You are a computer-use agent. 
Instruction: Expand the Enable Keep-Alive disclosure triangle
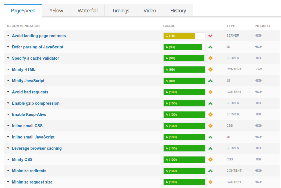8,115
